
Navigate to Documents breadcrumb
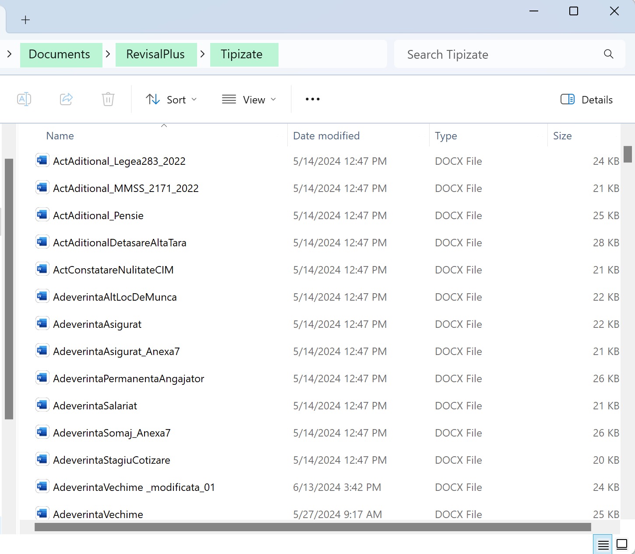point(60,54)
